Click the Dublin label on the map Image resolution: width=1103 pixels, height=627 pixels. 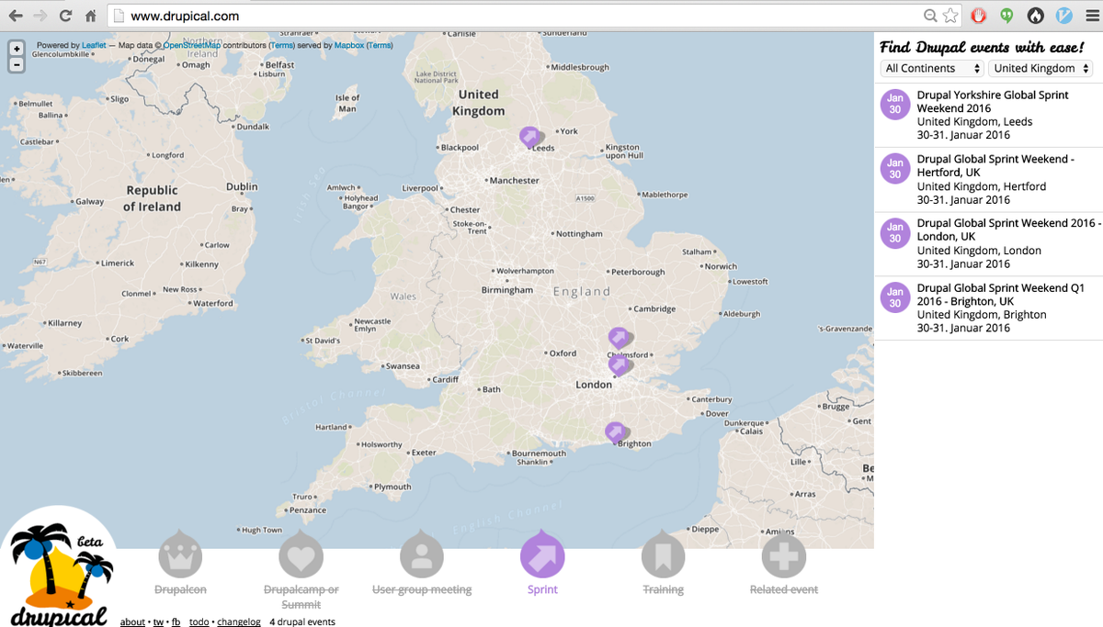242,186
